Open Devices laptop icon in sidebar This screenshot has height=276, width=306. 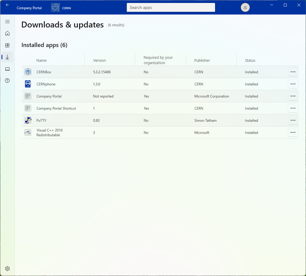7,69
